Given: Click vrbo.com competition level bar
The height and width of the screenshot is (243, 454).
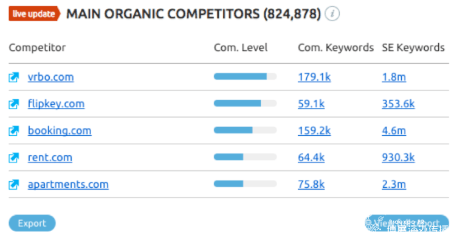Looking at the screenshot, I should 246,76.
